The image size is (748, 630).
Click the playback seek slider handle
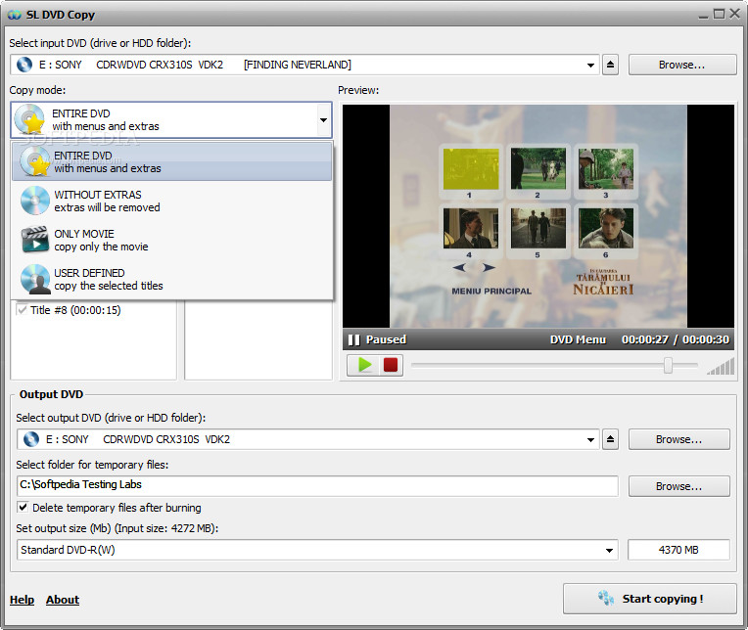tap(668, 365)
